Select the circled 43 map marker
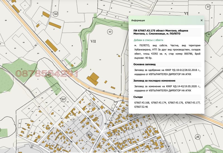223x153 pixels. (x=110, y=32)
